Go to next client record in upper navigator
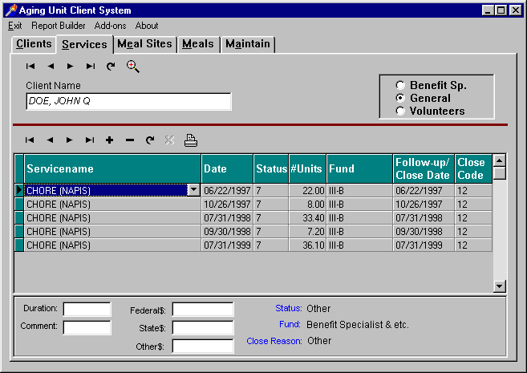527x373 pixels. tap(70, 67)
